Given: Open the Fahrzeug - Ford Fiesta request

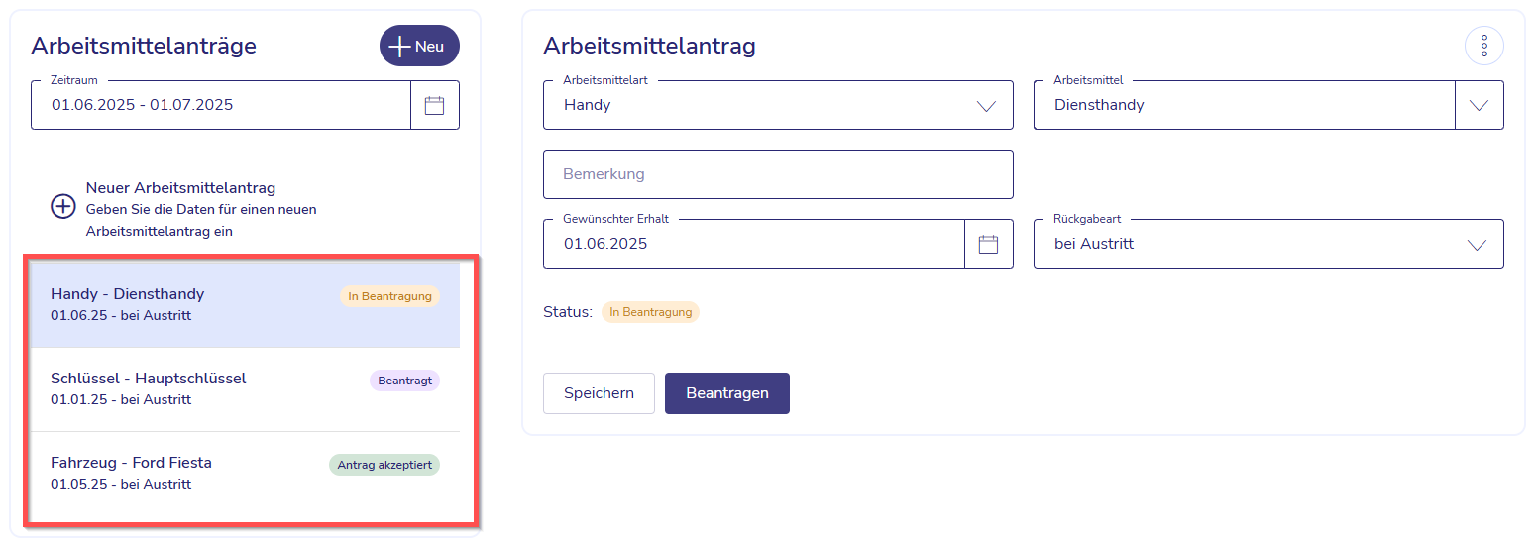Looking at the screenshot, I should click(245, 473).
